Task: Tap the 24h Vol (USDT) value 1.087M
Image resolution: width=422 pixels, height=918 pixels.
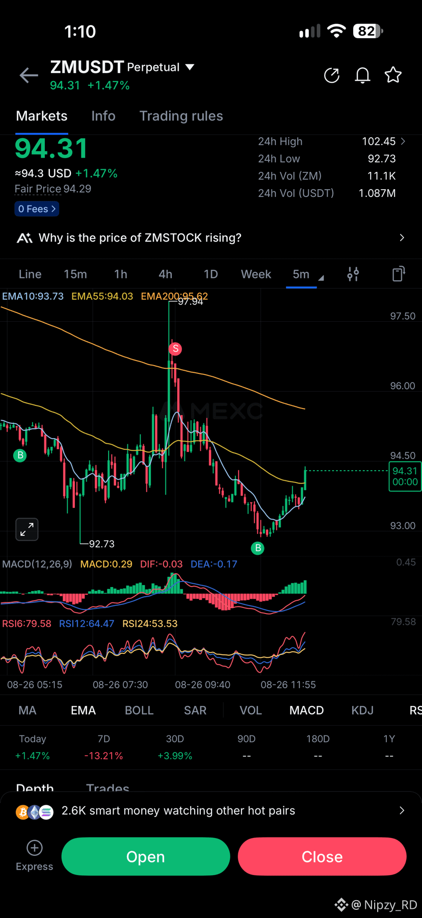Action: 377,193
